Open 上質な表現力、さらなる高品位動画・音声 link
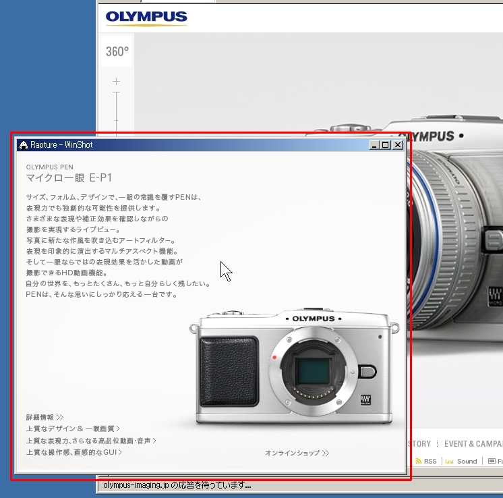The image size is (503, 498). point(91,441)
